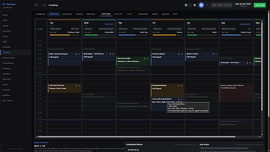Click options icon on Recovery Split block

tap(144, 59)
